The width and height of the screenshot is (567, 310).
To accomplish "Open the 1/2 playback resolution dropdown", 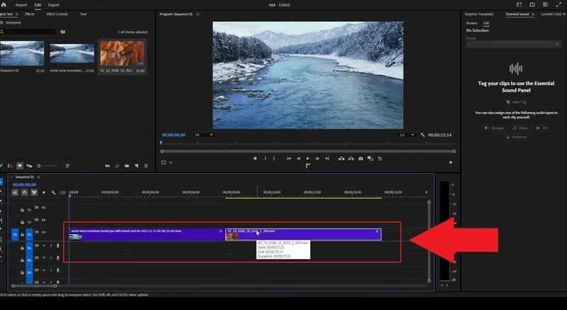I will pyautogui.click(x=406, y=135).
